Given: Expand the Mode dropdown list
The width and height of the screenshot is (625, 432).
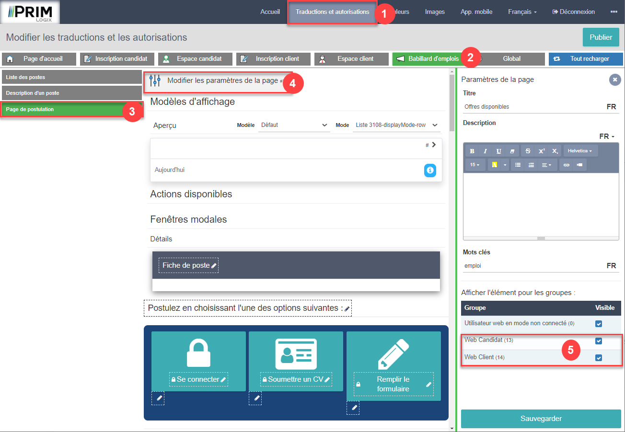Looking at the screenshot, I should tap(396, 125).
